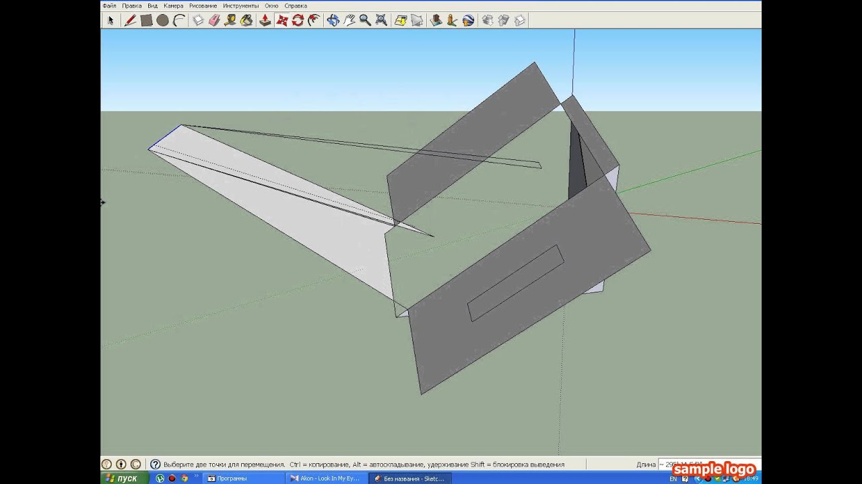Open the Инструменты menu
862x484 pixels.
pos(241,5)
